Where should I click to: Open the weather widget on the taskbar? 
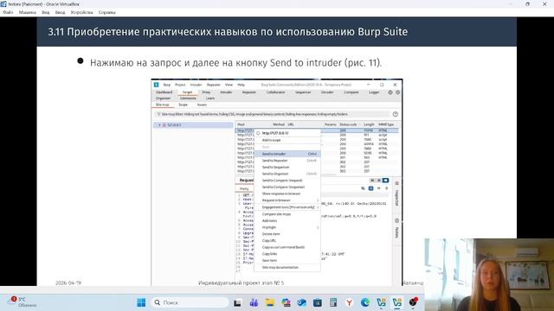[x=23, y=302]
